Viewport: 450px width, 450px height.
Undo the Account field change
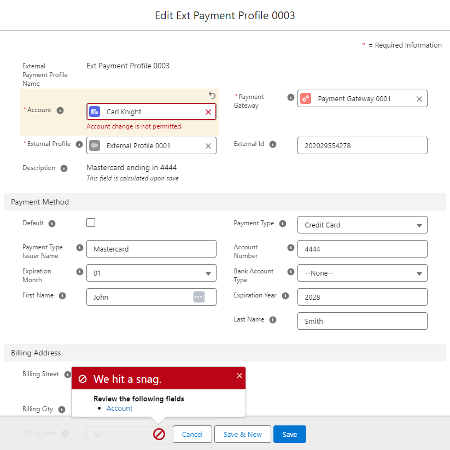coord(212,95)
